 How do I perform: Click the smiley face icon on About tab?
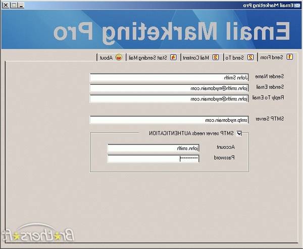(x=119, y=57)
